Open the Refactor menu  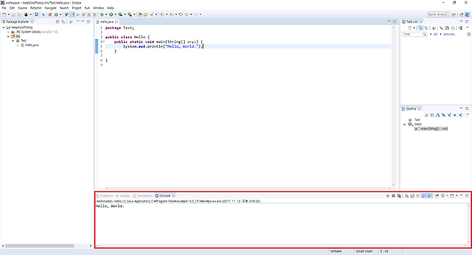click(x=35, y=8)
